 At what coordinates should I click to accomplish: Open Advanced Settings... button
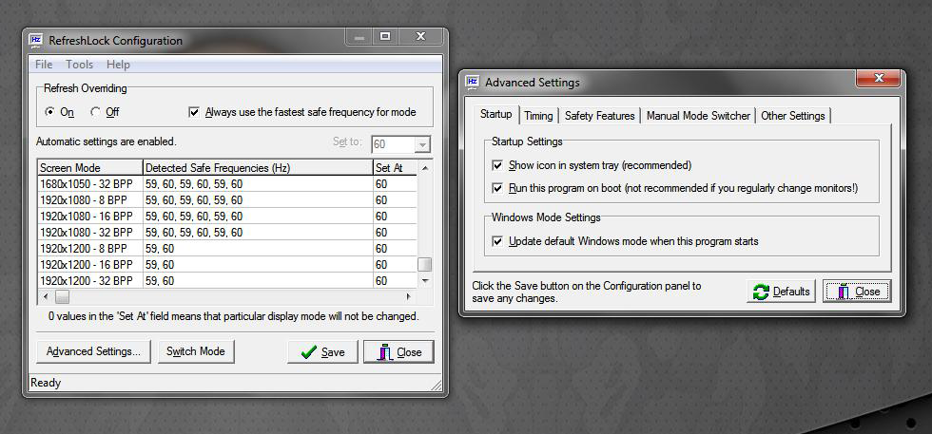pyautogui.click(x=93, y=351)
